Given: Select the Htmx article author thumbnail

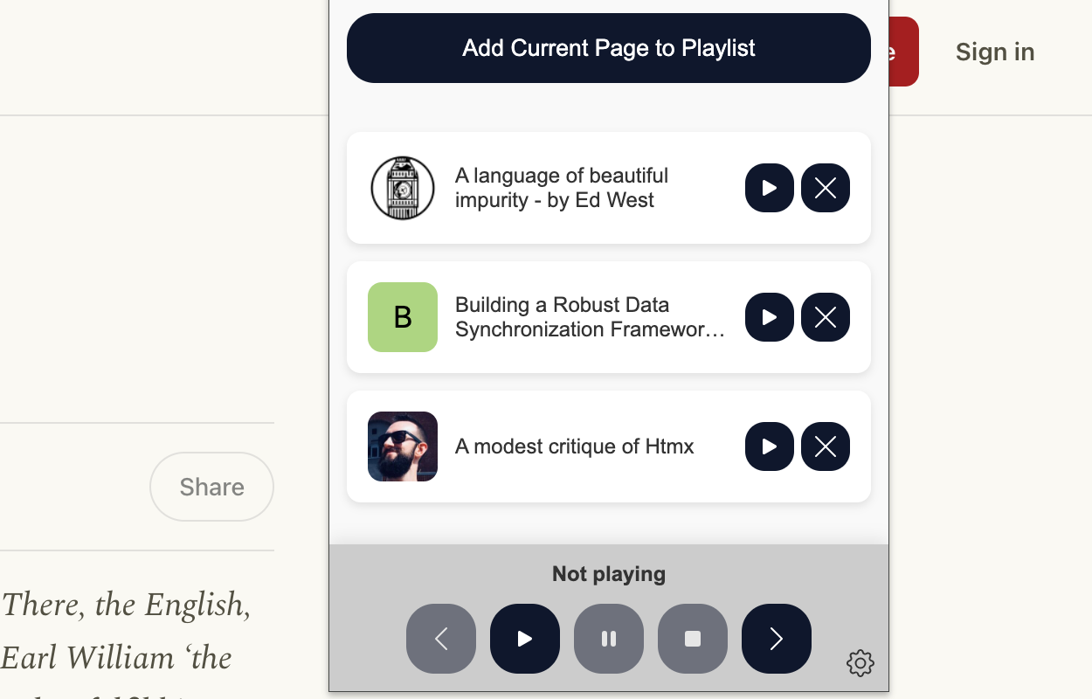Looking at the screenshot, I should pyautogui.click(x=403, y=446).
